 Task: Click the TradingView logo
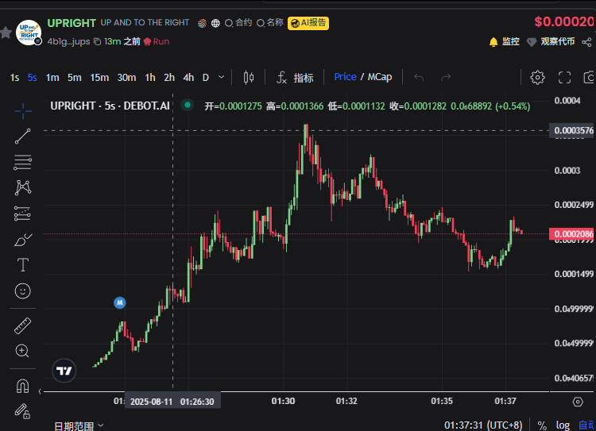click(64, 371)
